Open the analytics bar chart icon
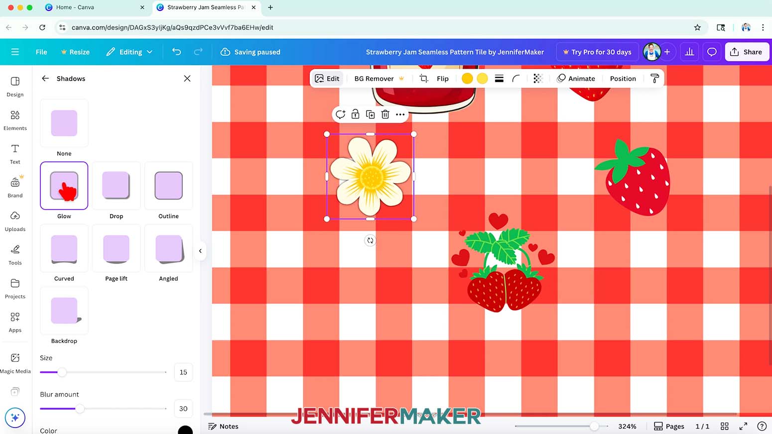 click(x=689, y=52)
